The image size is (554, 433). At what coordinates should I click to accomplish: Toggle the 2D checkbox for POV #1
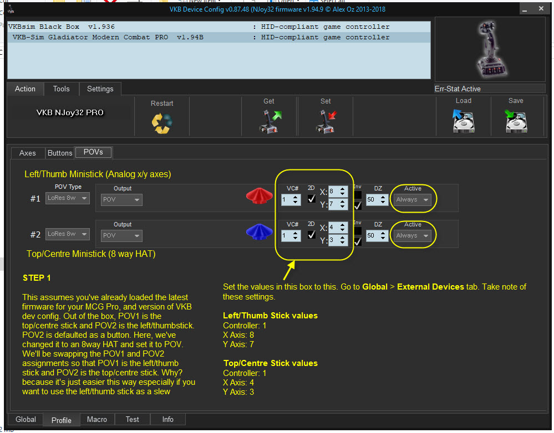click(312, 199)
